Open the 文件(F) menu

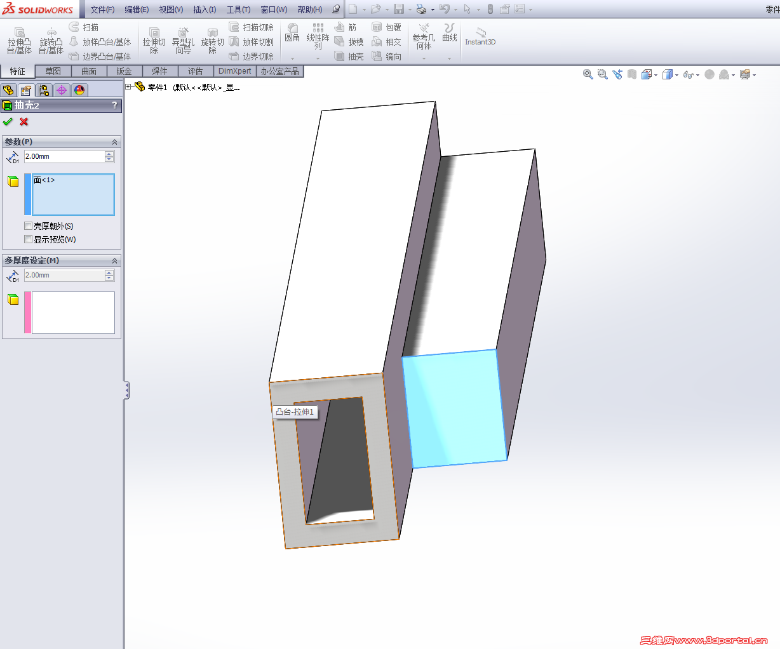(x=102, y=10)
